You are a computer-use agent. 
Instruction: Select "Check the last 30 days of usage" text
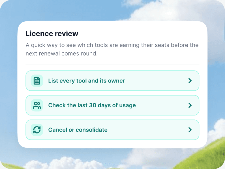(92, 105)
